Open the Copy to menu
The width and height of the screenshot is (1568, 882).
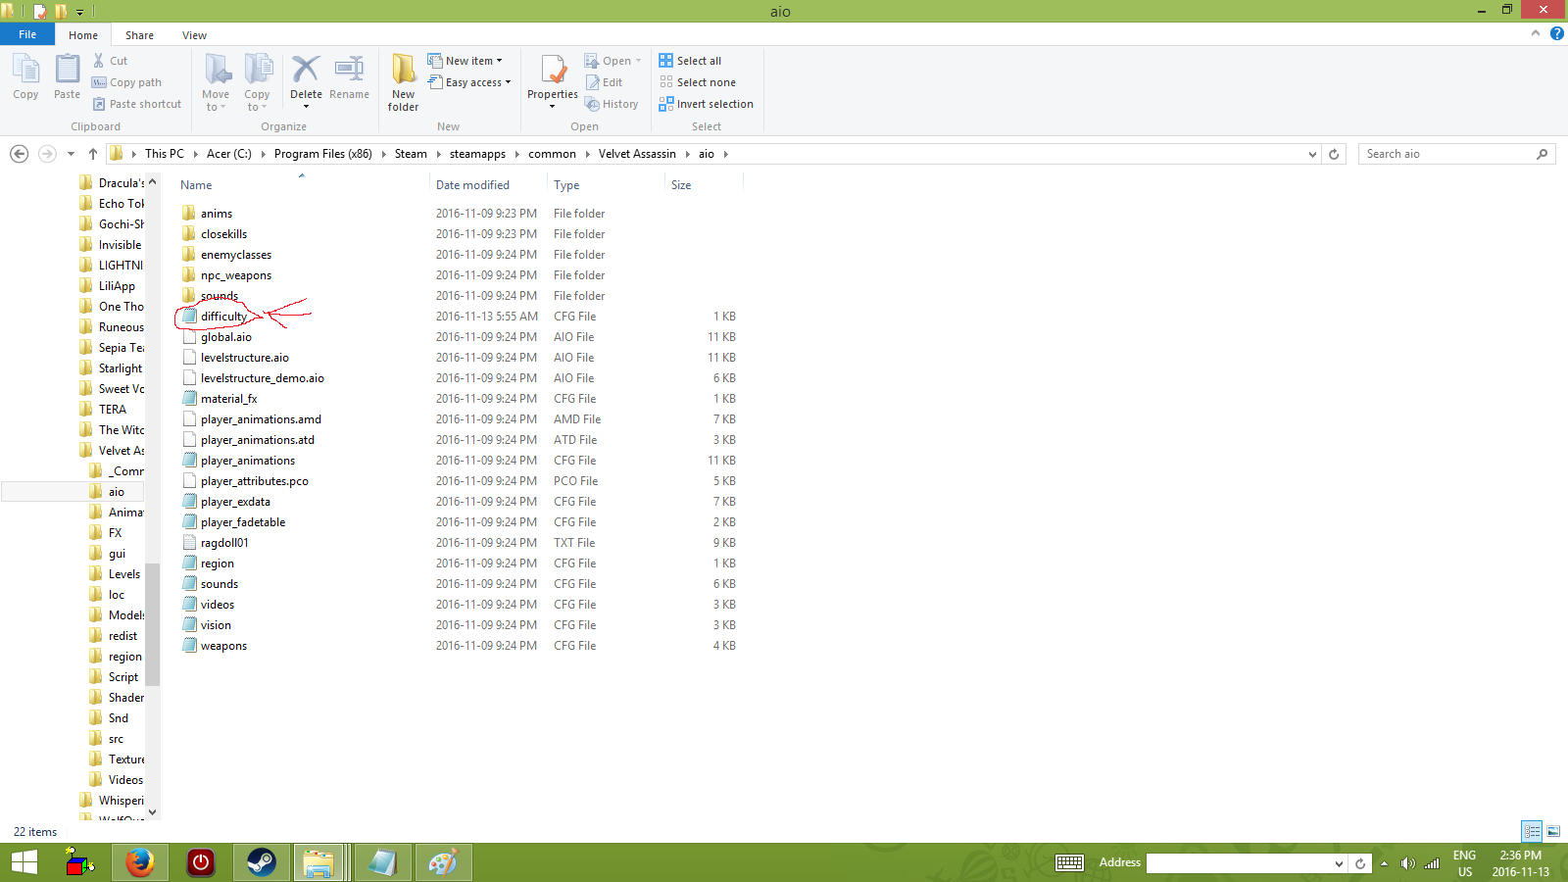click(258, 82)
